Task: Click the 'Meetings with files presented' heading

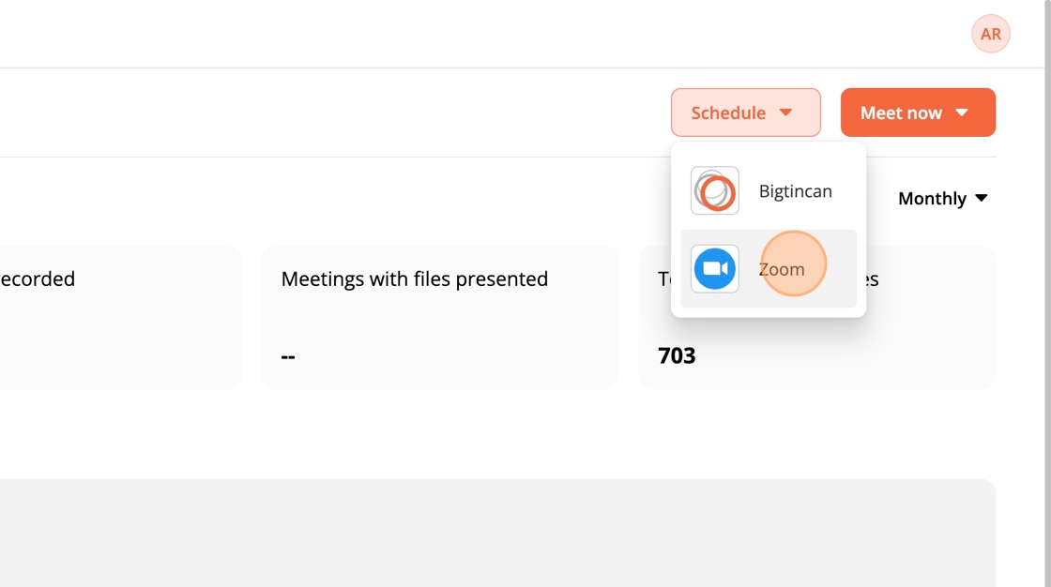Action: click(415, 278)
